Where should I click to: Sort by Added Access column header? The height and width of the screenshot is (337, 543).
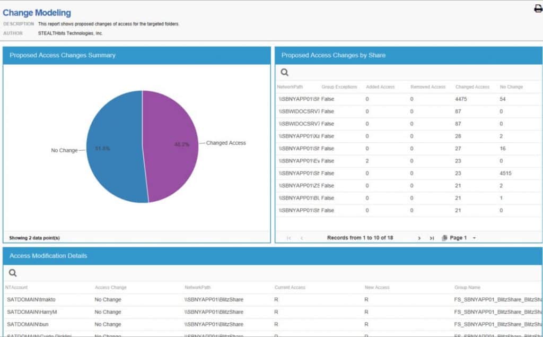tap(380, 87)
